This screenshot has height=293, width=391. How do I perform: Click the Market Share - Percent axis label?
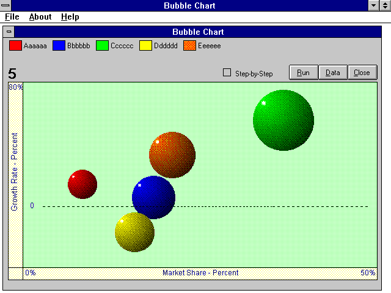[x=200, y=273]
